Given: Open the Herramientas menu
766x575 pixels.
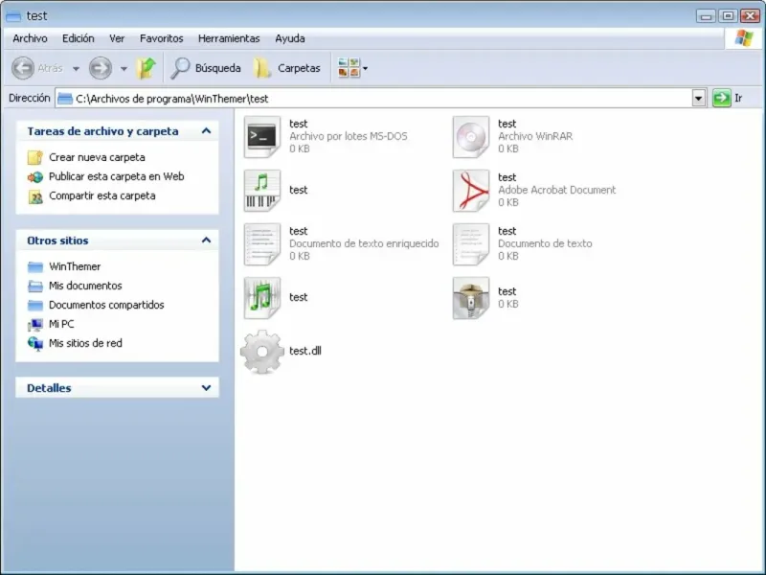Looking at the screenshot, I should pos(229,38).
